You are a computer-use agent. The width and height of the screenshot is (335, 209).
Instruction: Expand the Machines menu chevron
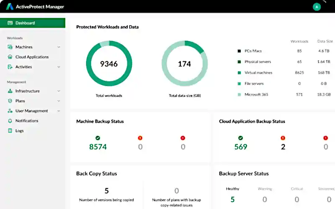tap(59, 47)
